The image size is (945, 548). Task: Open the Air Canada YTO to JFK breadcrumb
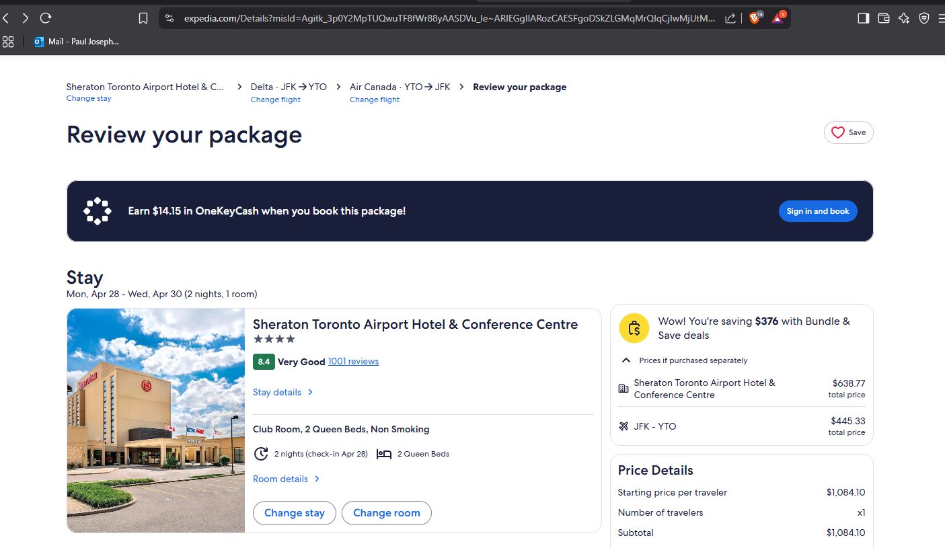(400, 87)
